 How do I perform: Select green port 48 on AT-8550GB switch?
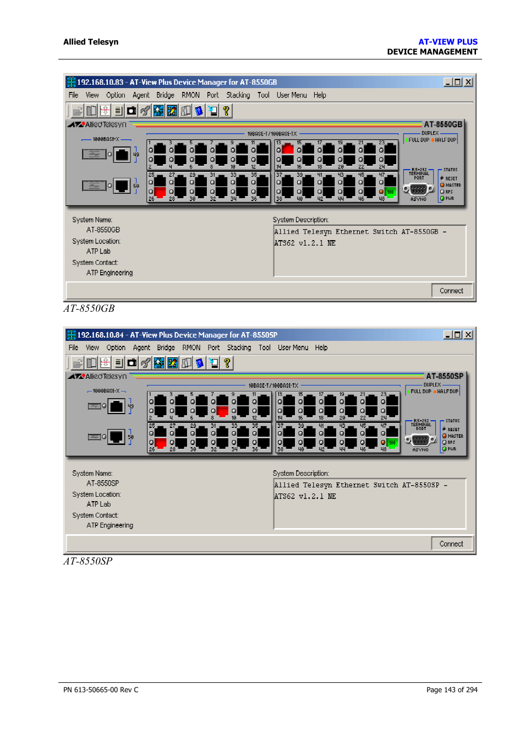pos(390,192)
